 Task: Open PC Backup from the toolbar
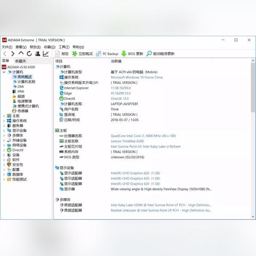coord(107,54)
